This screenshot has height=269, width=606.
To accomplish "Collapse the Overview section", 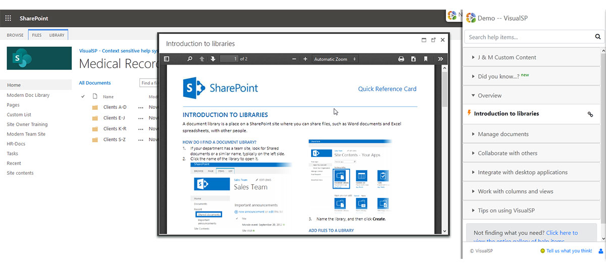I will [x=532, y=95].
